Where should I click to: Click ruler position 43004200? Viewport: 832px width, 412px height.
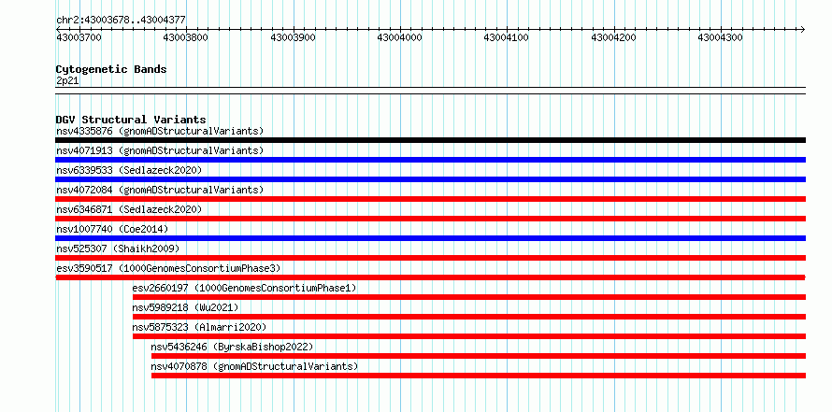coord(613,37)
